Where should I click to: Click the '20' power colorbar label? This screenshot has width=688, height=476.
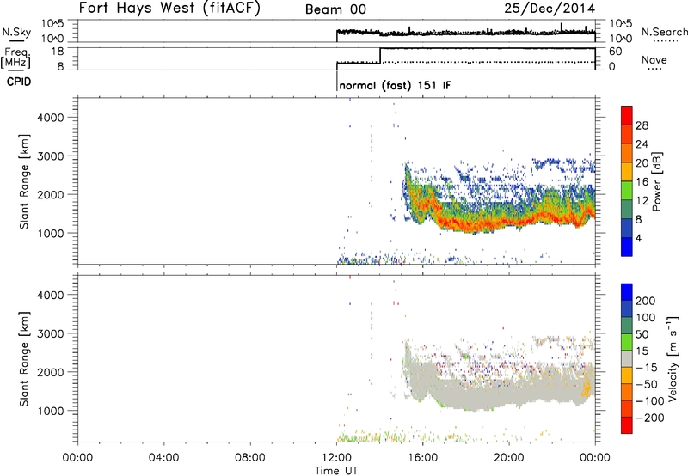(x=642, y=163)
